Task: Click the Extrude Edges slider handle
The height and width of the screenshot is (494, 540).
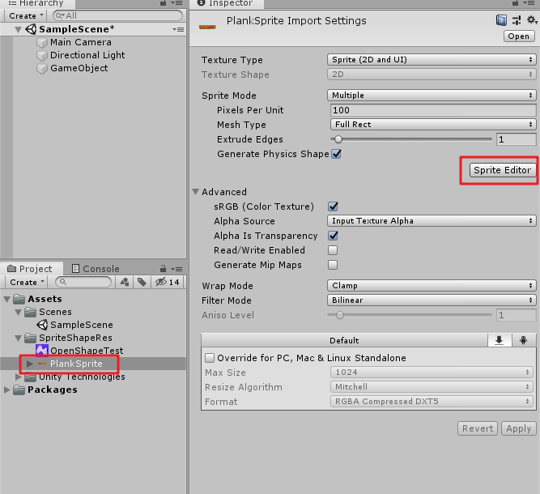Action: (338, 139)
